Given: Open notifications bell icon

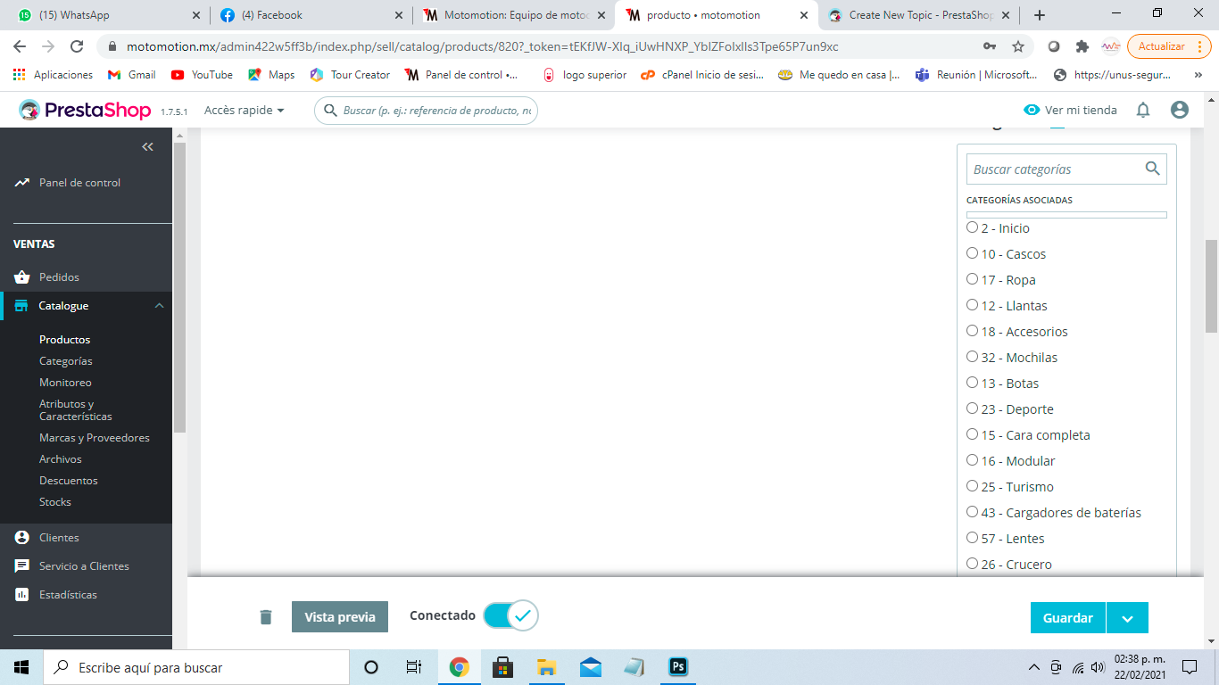Looking at the screenshot, I should tap(1143, 110).
